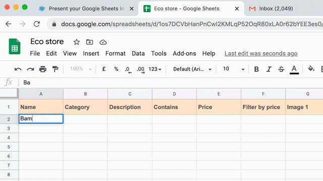Toggle bold formatting
This screenshot has width=323, height=181.
tap(256, 69)
